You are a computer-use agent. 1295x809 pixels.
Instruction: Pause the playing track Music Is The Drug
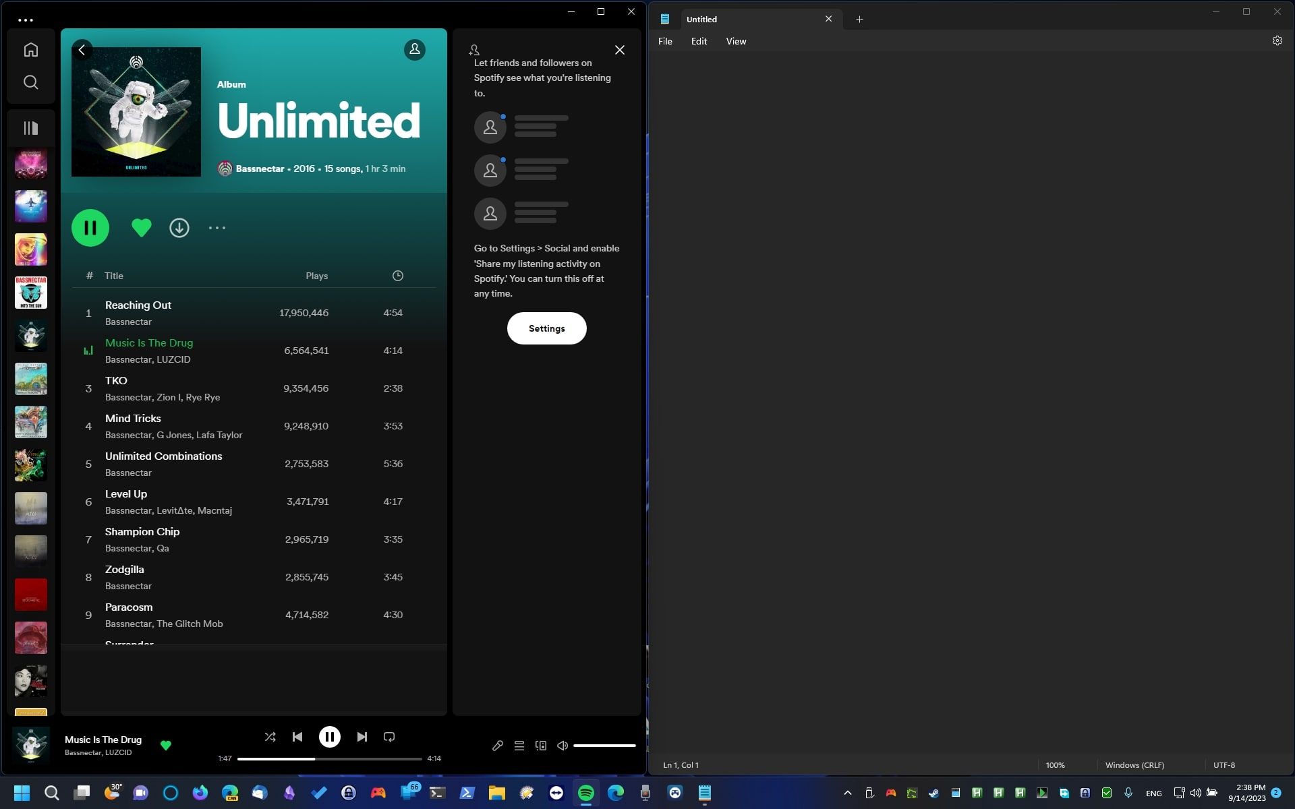coord(330,737)
